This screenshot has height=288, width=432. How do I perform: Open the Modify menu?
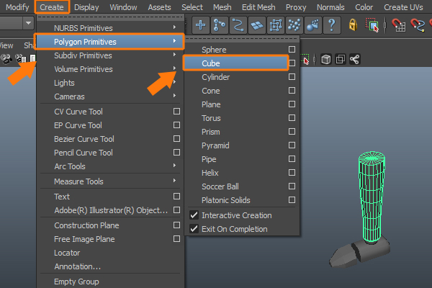pyautogui.click(x=17, y=7)
